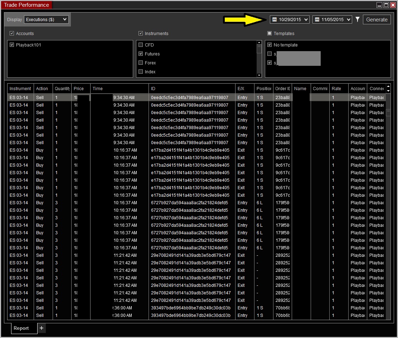Sort by the Name column header
The width and height of the screenshot is (398, 338).
(301, 88)
